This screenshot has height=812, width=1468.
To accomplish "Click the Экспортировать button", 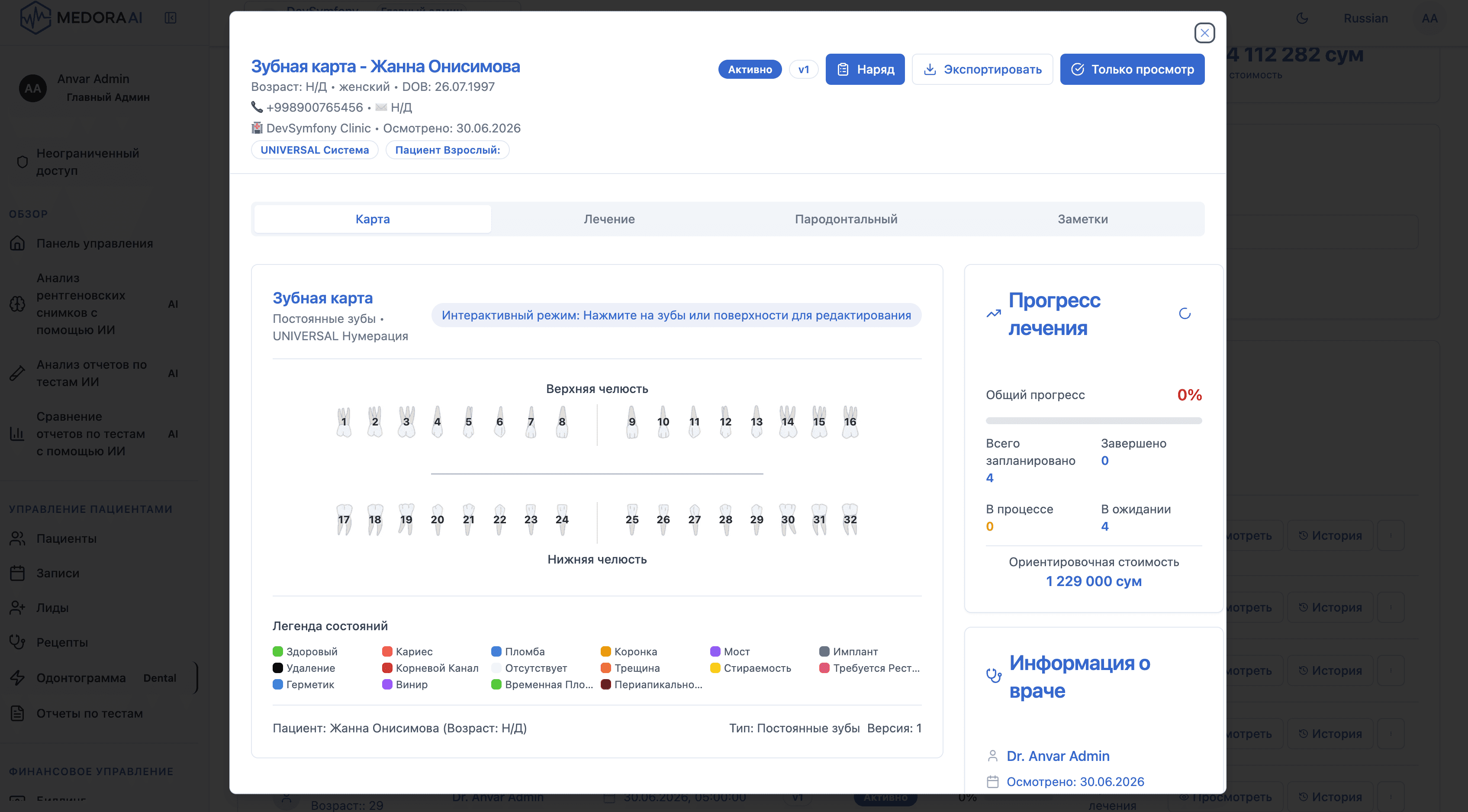I will [x=982, y=70].
